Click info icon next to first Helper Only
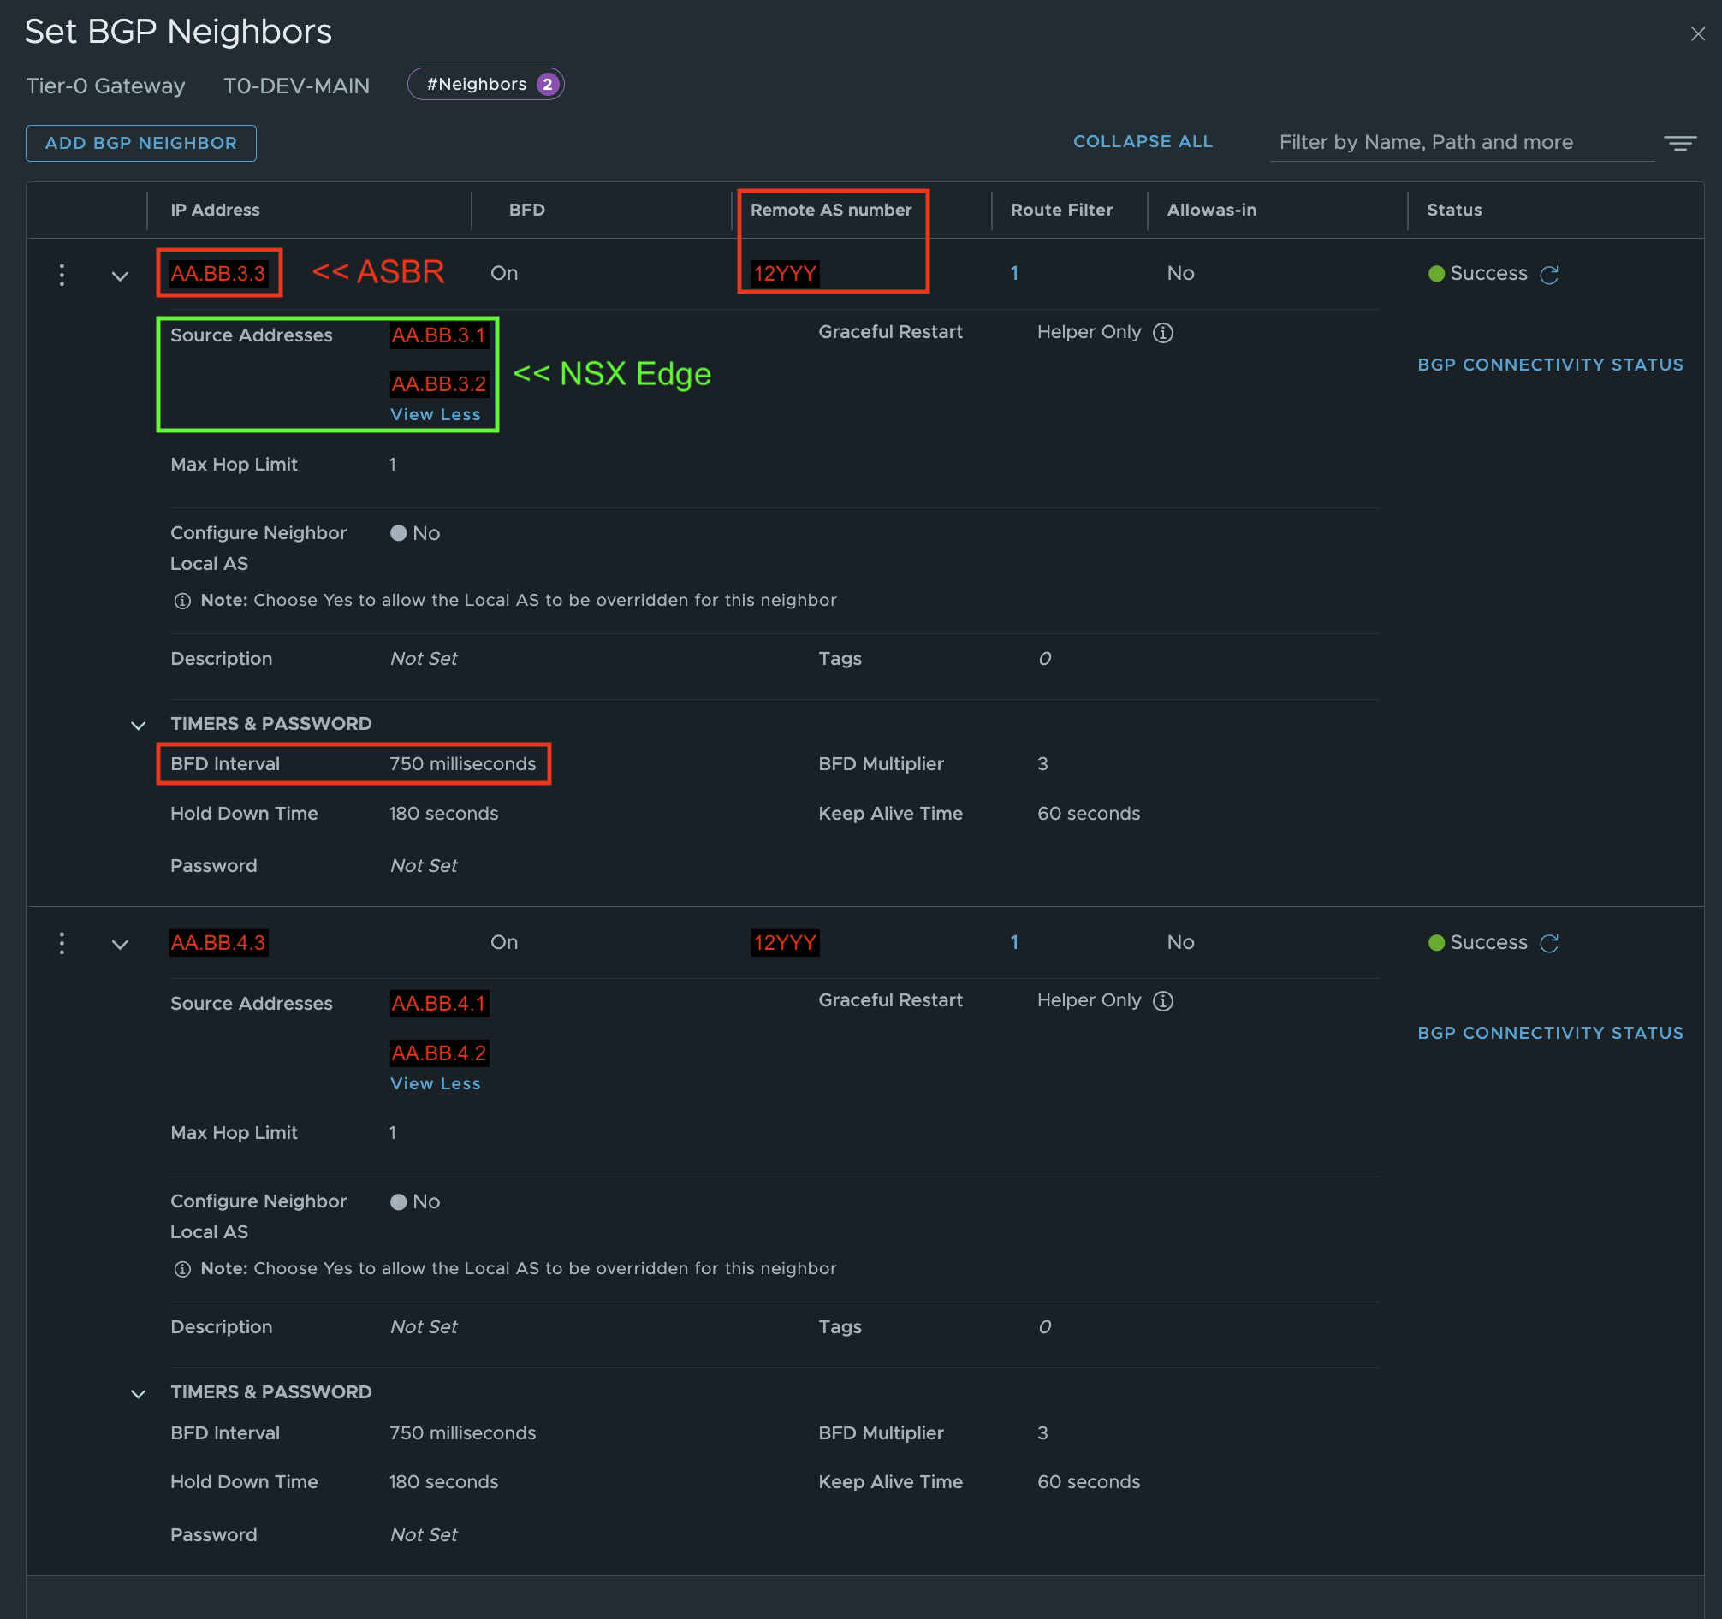This screenshot has height=1619, width=1722. click(1162, 333)
